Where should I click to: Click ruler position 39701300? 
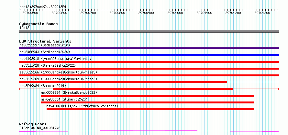pyautogui.click(x=262, y=13)
